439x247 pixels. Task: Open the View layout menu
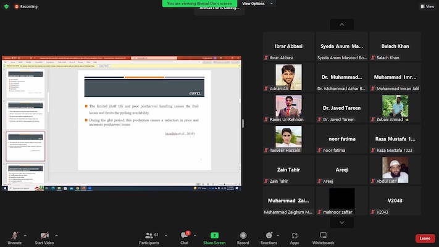(427, 6)
